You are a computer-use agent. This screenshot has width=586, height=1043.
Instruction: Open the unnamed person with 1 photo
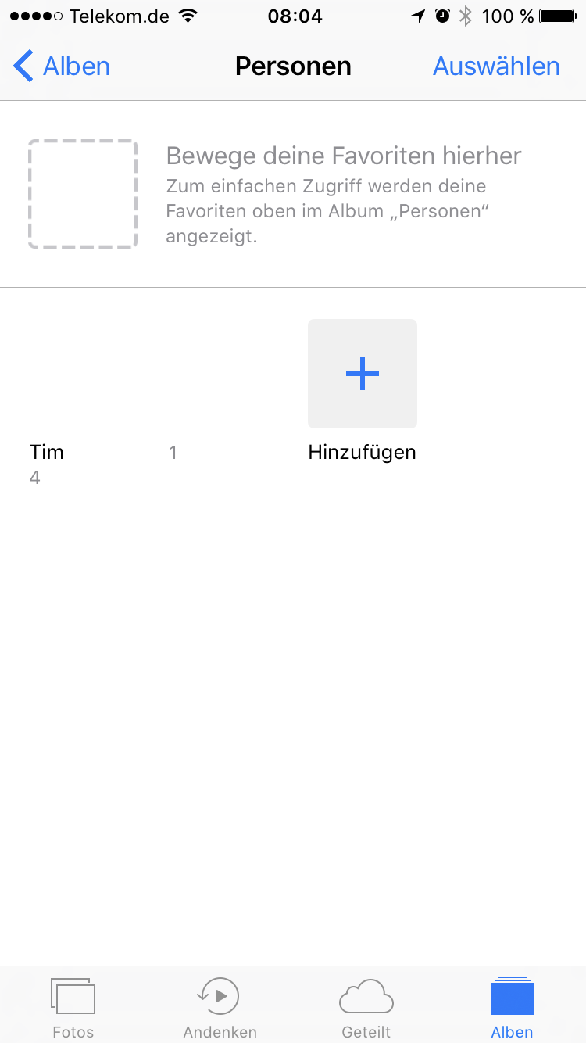[x=222, y=375]
